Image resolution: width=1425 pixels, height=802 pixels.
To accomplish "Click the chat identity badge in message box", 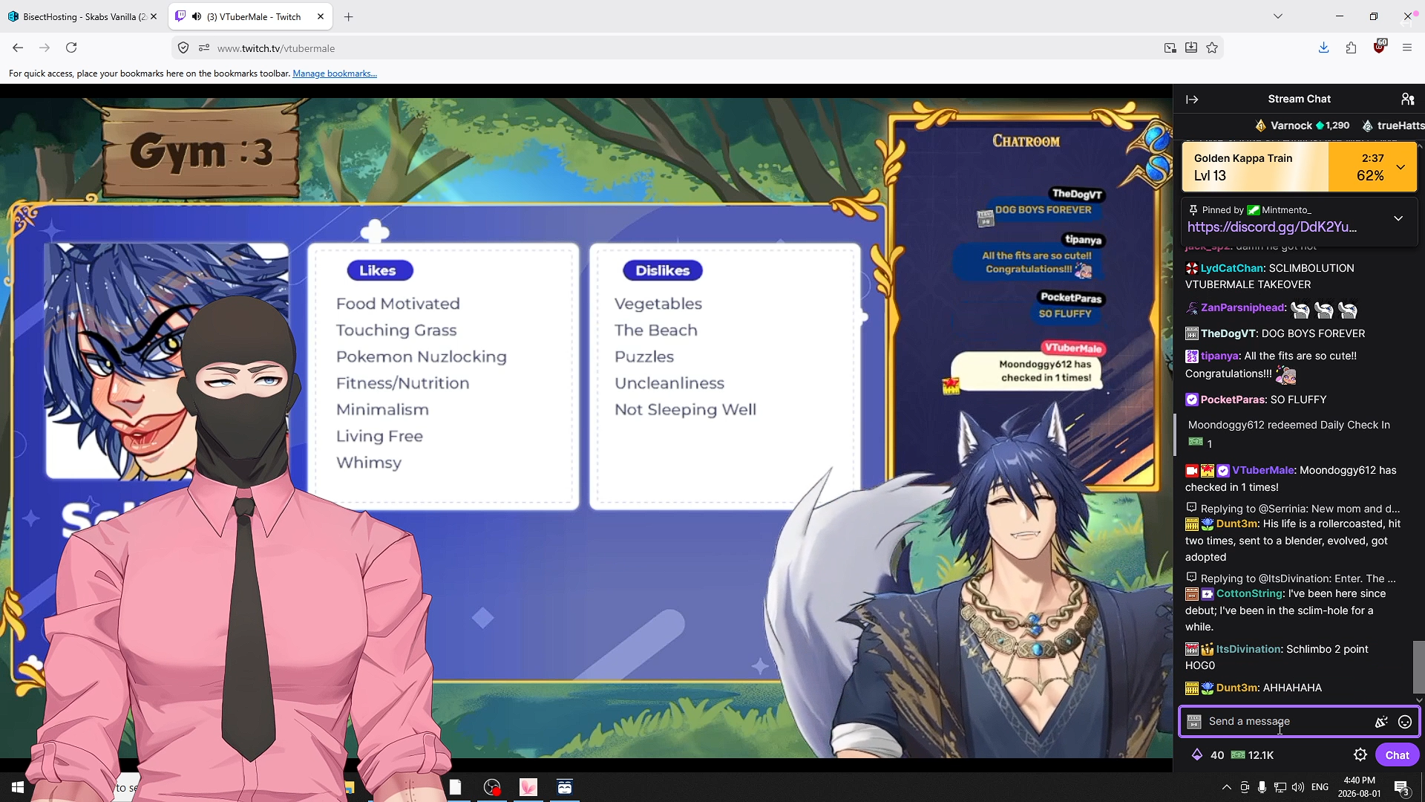I will pos(1194,722).
